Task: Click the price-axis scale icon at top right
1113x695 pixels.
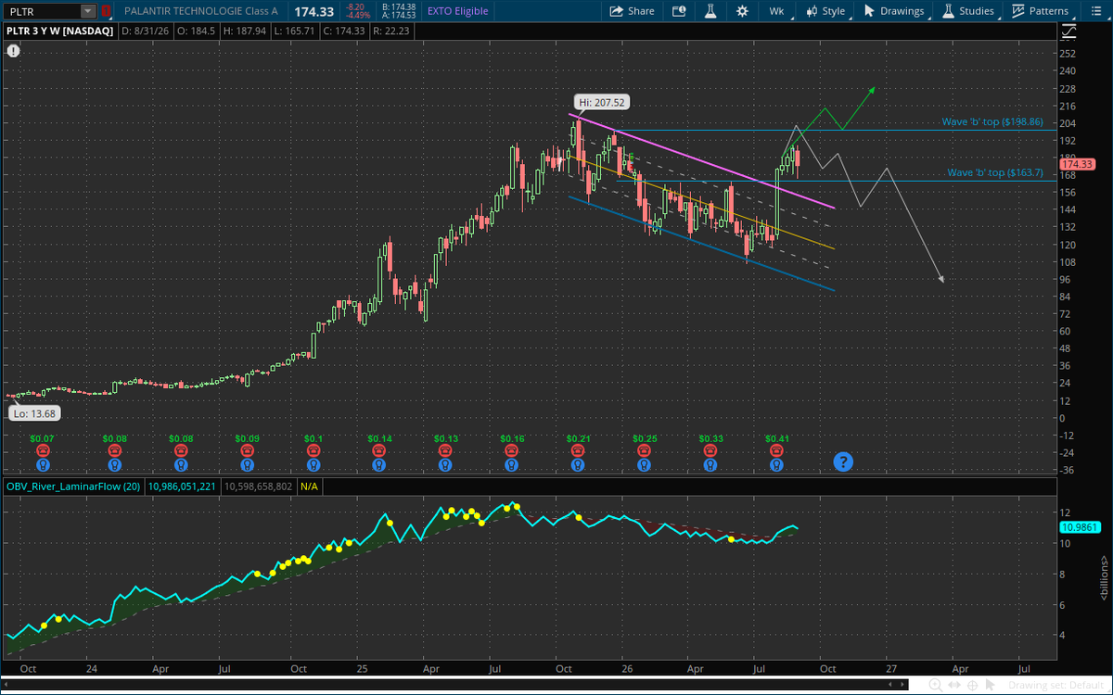Action: 1068,32
